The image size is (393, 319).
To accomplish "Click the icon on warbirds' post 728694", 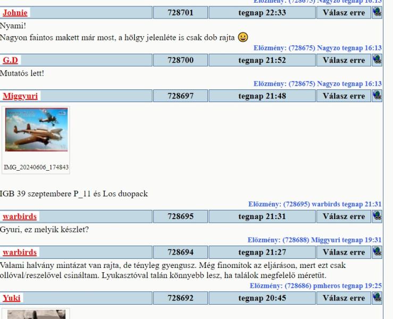I will (377, 251).
